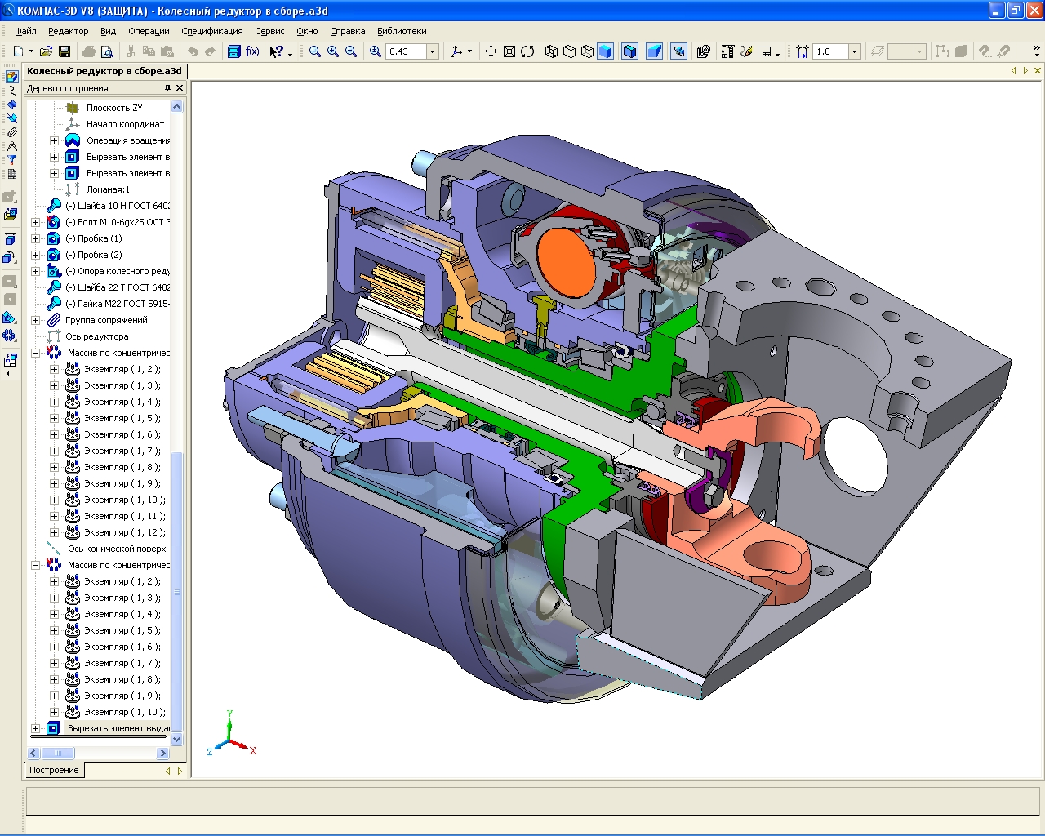Click the Rotate view tool
The image size is (1045, 836).
(527, 51)
